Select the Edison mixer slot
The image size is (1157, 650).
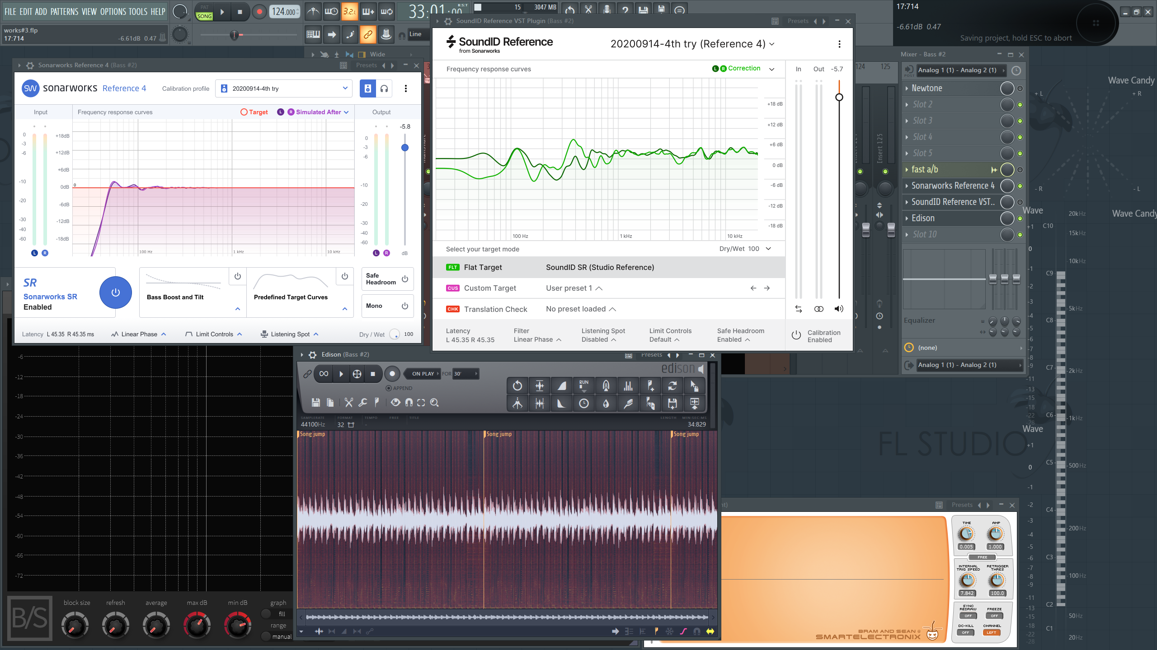pyautogui.click(x=949, y=218)
